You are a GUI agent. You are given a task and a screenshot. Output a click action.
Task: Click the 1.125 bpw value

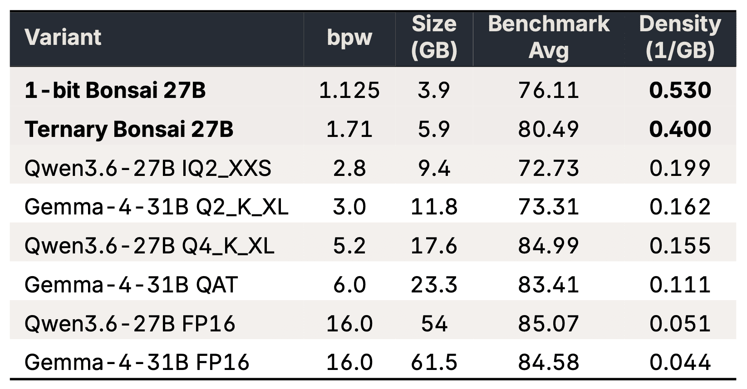coord(349,90)
